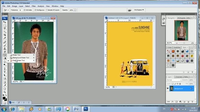This screenshot has width=200, height=112.
Task: Toggle the Contiguous checkbox
Action: click(35, 10)
